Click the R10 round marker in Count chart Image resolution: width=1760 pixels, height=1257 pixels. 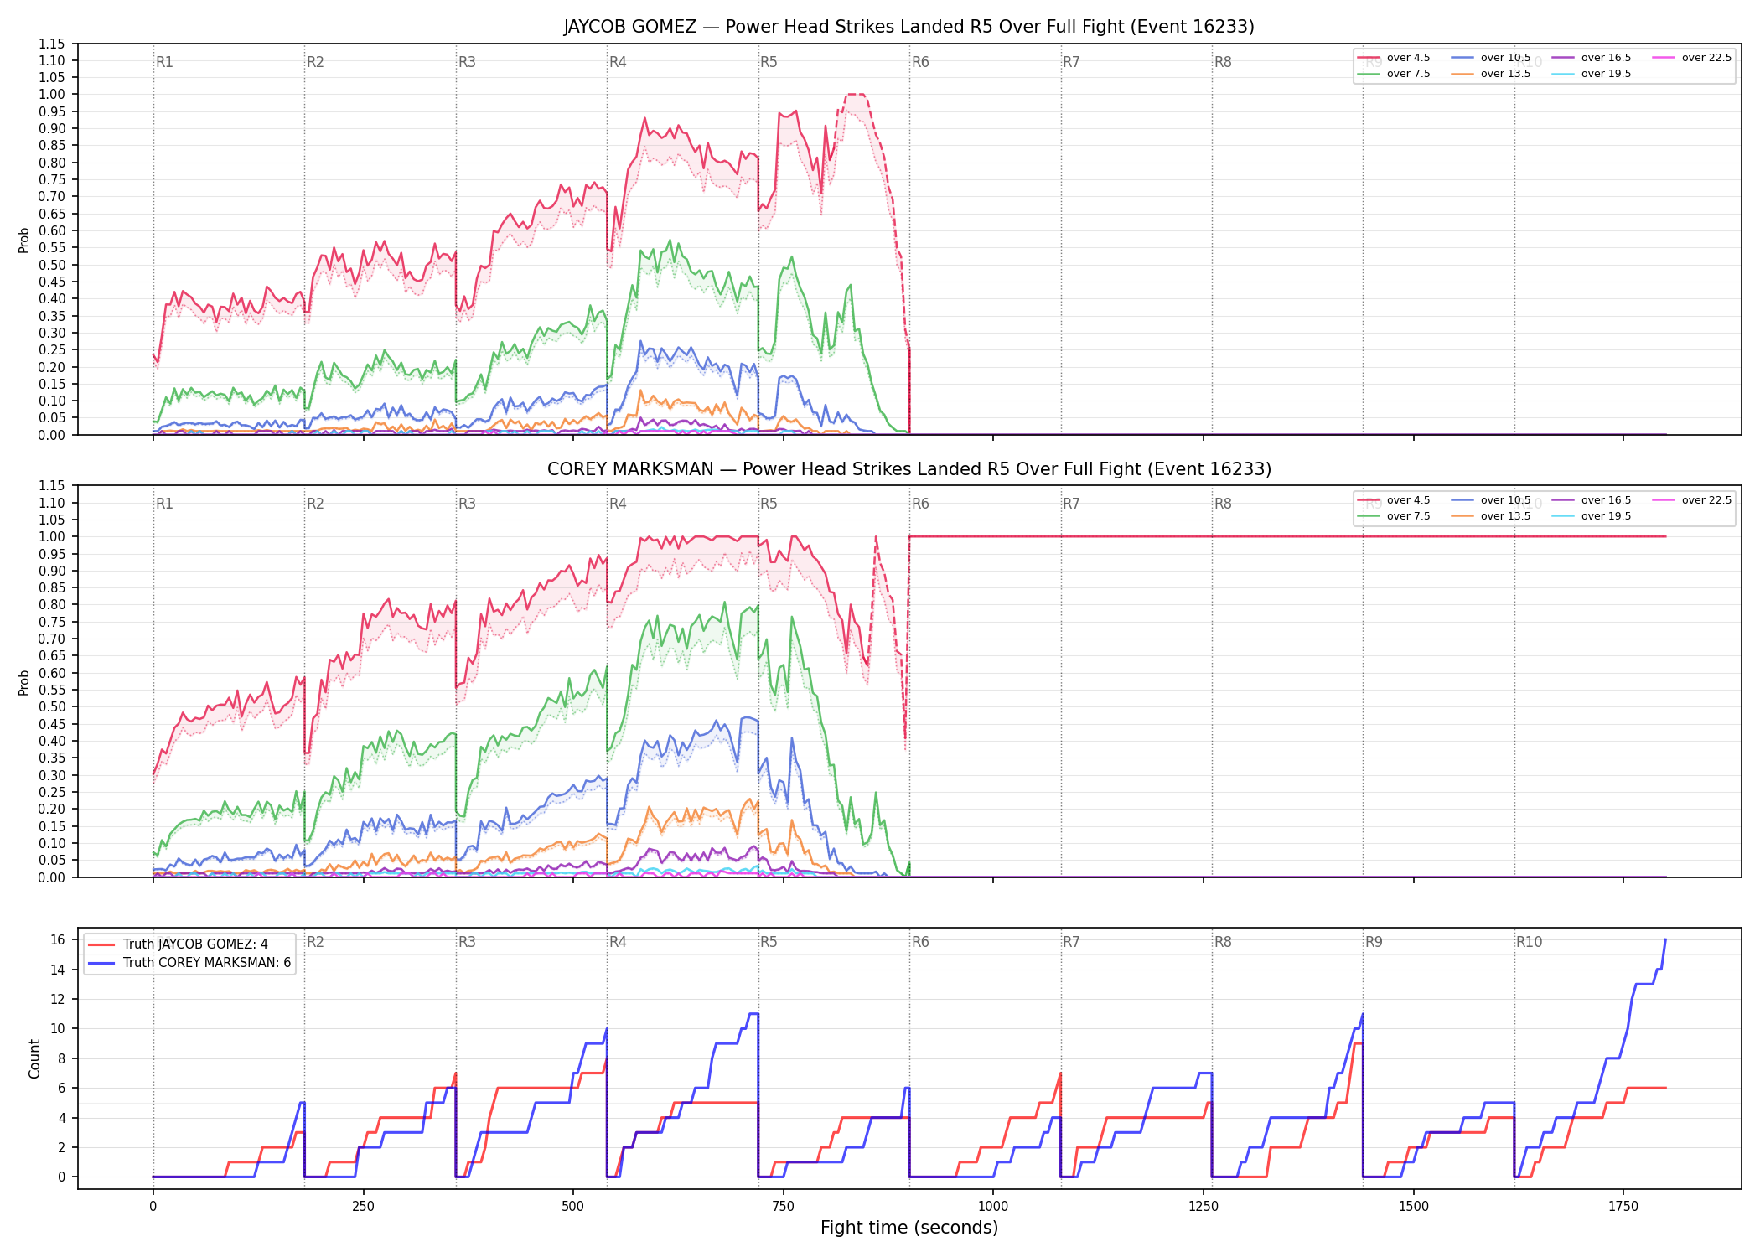(1529, 942)
